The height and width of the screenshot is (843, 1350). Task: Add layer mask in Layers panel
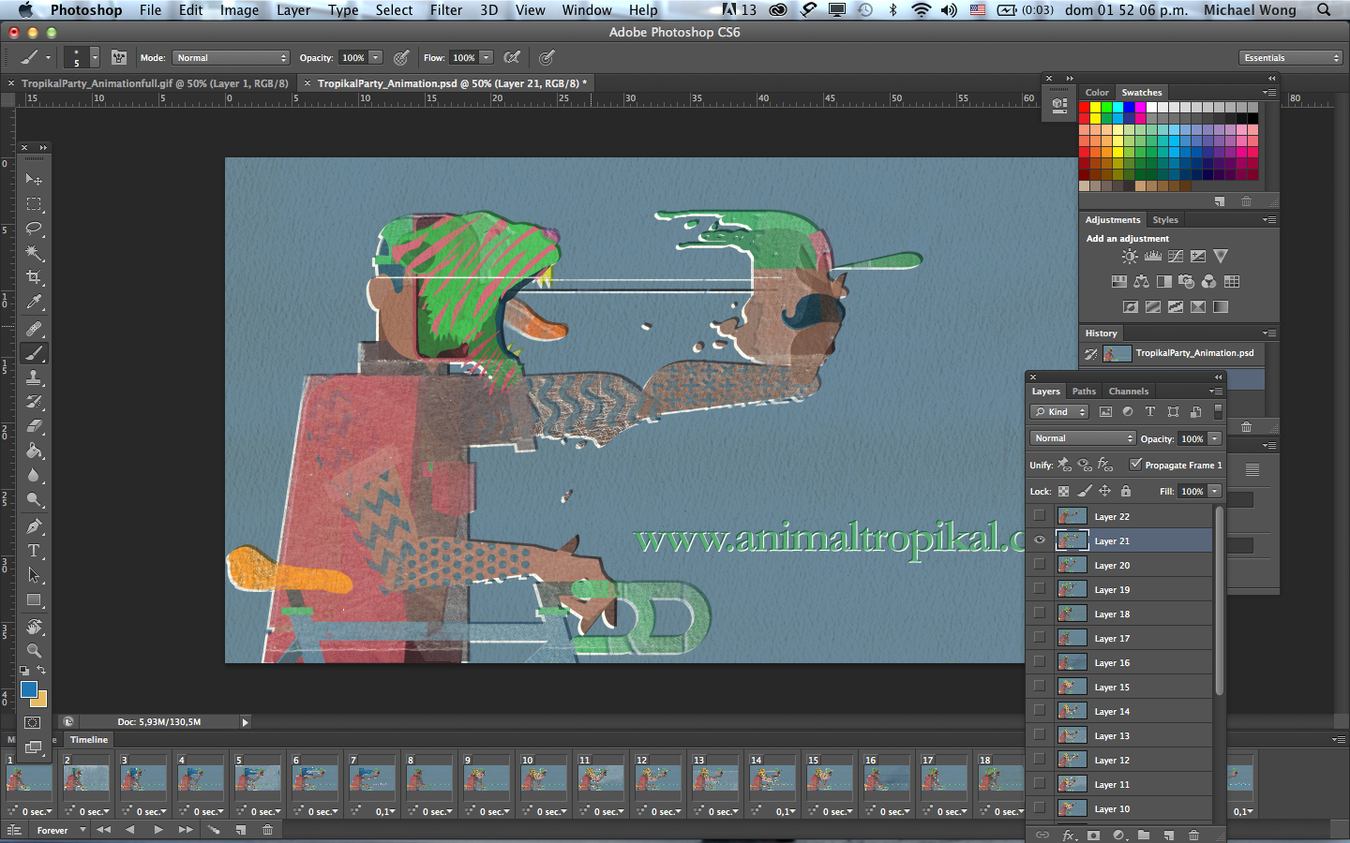tap(1093, 835)
